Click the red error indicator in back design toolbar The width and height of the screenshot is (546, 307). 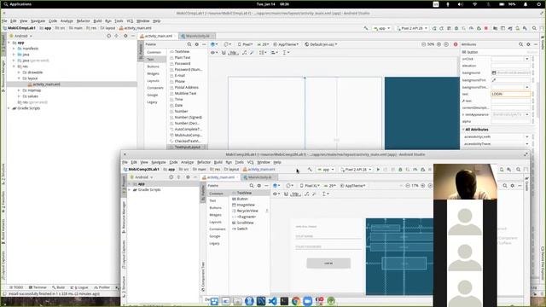(x=456, y=44)
